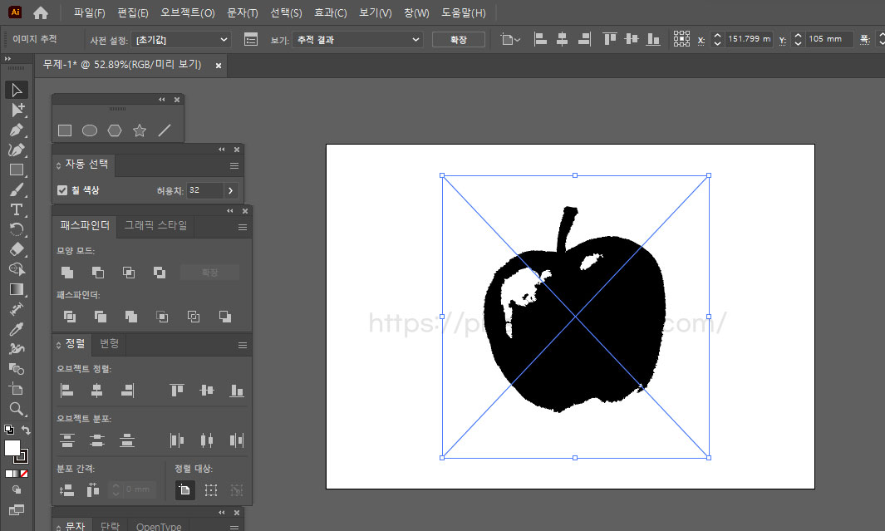The image size is (885, 531).
Task: Select the Selection tool arrow
Action: point(17,90)
